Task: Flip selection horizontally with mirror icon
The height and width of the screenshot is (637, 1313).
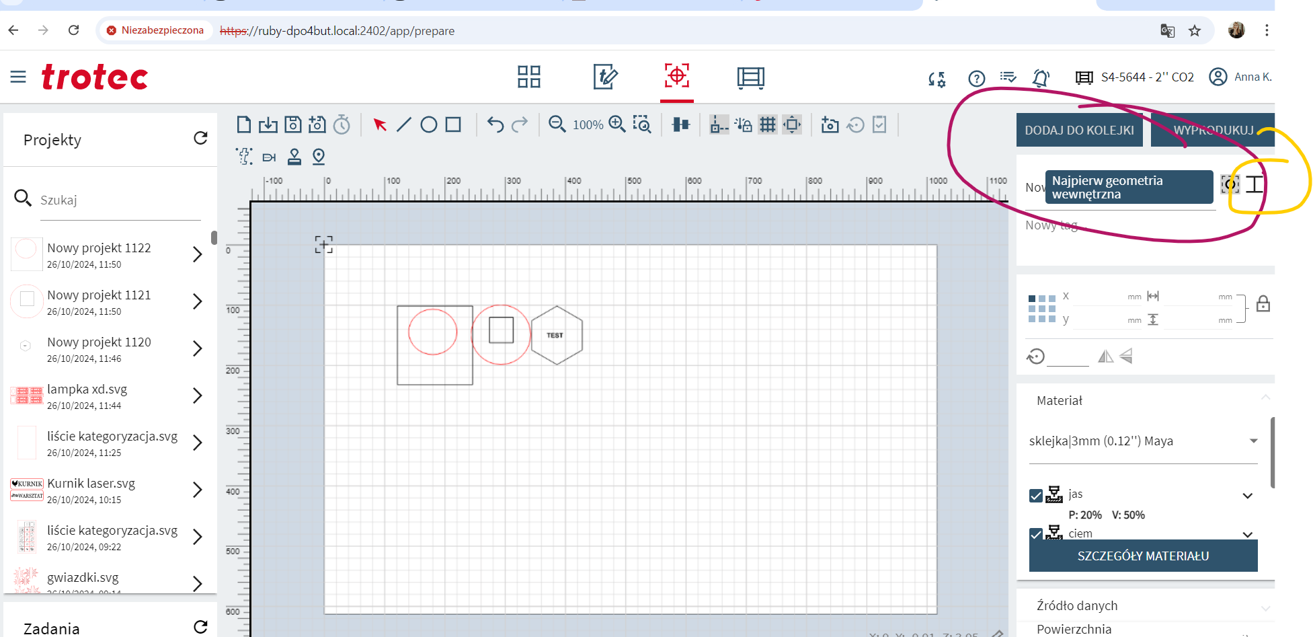Action: tap(1105, 356)
